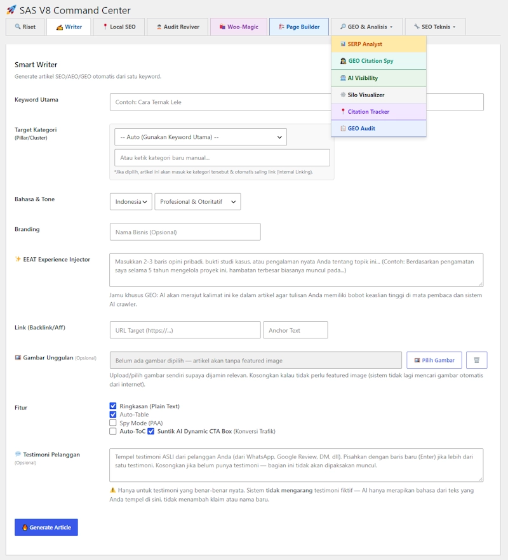Click the speech bubble icon beside Testimoni Pelanggan

18,454
